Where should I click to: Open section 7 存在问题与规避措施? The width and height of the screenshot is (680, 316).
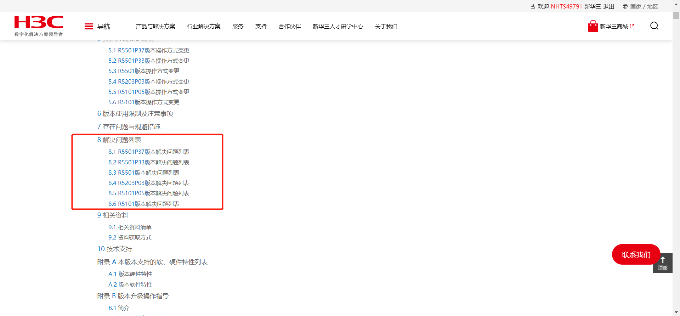click(129, 126)
